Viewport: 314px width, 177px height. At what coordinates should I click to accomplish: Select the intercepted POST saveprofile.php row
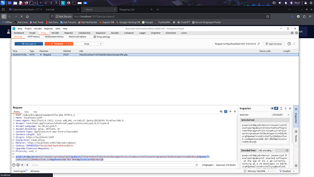tap(155, 54)
